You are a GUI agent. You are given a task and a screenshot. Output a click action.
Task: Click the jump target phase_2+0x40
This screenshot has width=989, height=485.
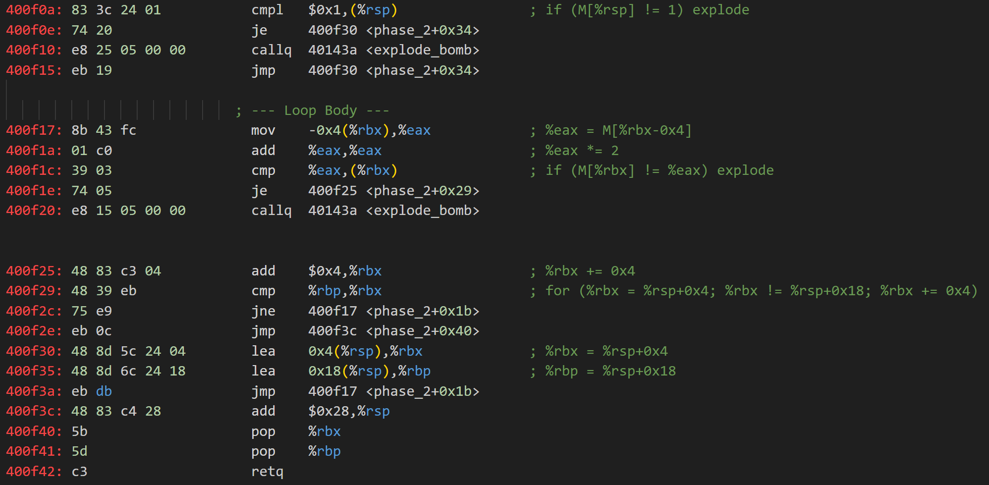[x=423, y=331]
